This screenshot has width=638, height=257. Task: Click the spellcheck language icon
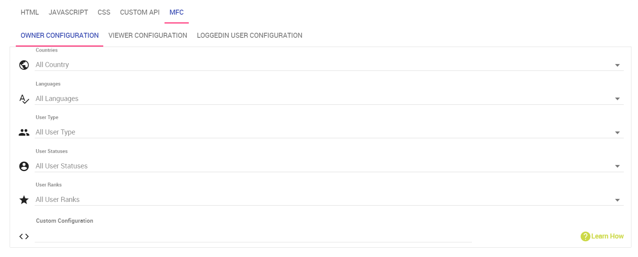[x=24, y=99]
